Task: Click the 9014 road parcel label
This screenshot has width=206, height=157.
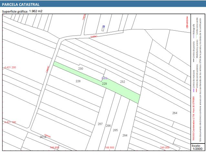Action: click(x=43, y=137)
